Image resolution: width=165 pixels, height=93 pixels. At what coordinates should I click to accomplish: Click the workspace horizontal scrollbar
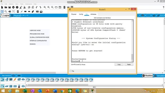pos(29,73)
